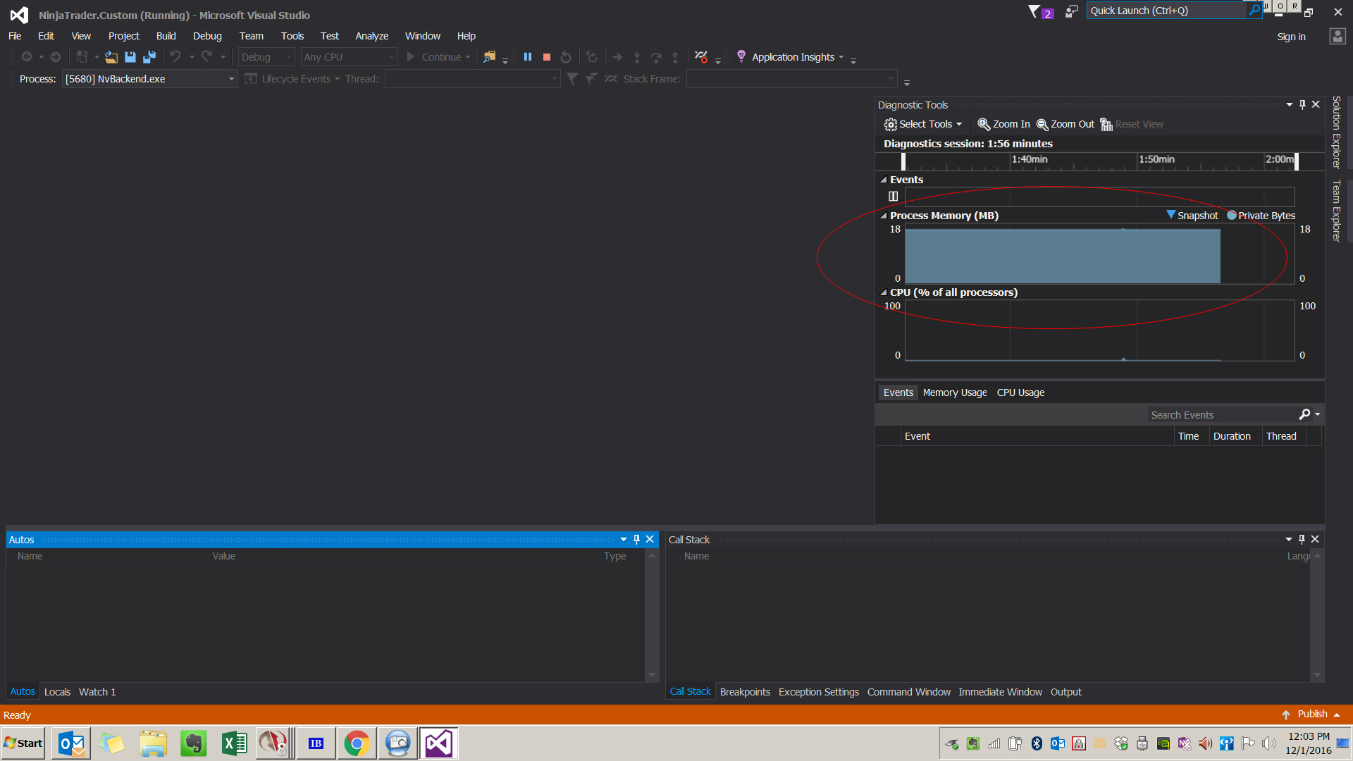1353x761 pixels.
Task: Toggle the Events pause button in timeline
Action: [x=893, y=197]
